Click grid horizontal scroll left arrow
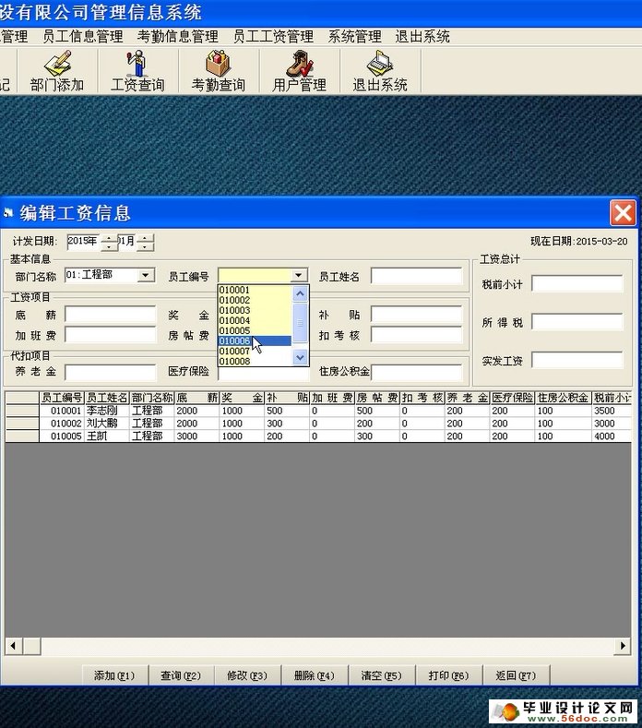 [x=14, y=645]
